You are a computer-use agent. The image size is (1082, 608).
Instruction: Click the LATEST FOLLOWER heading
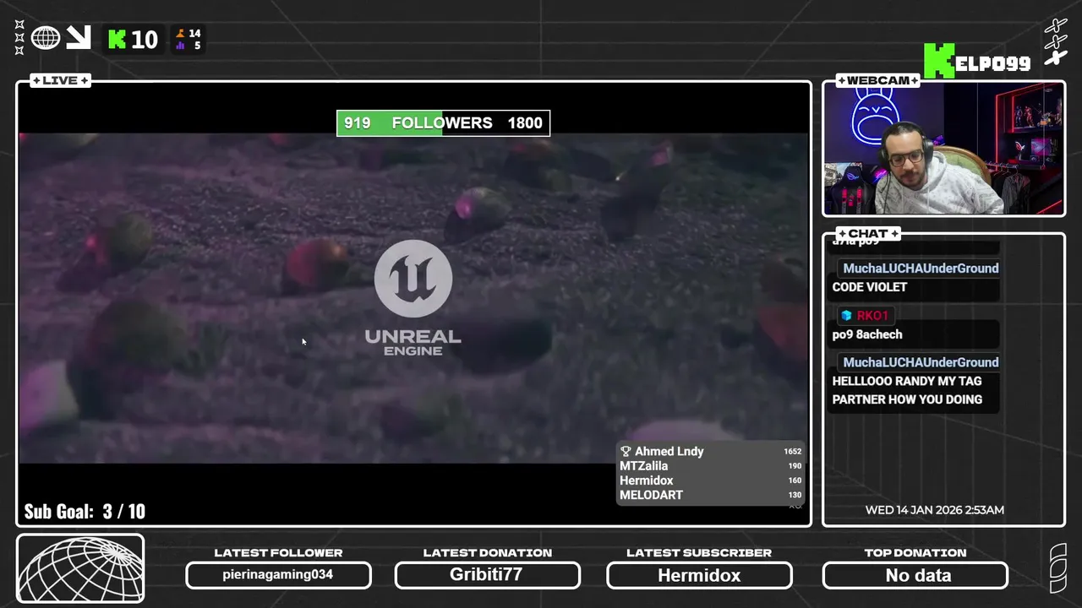278,553
